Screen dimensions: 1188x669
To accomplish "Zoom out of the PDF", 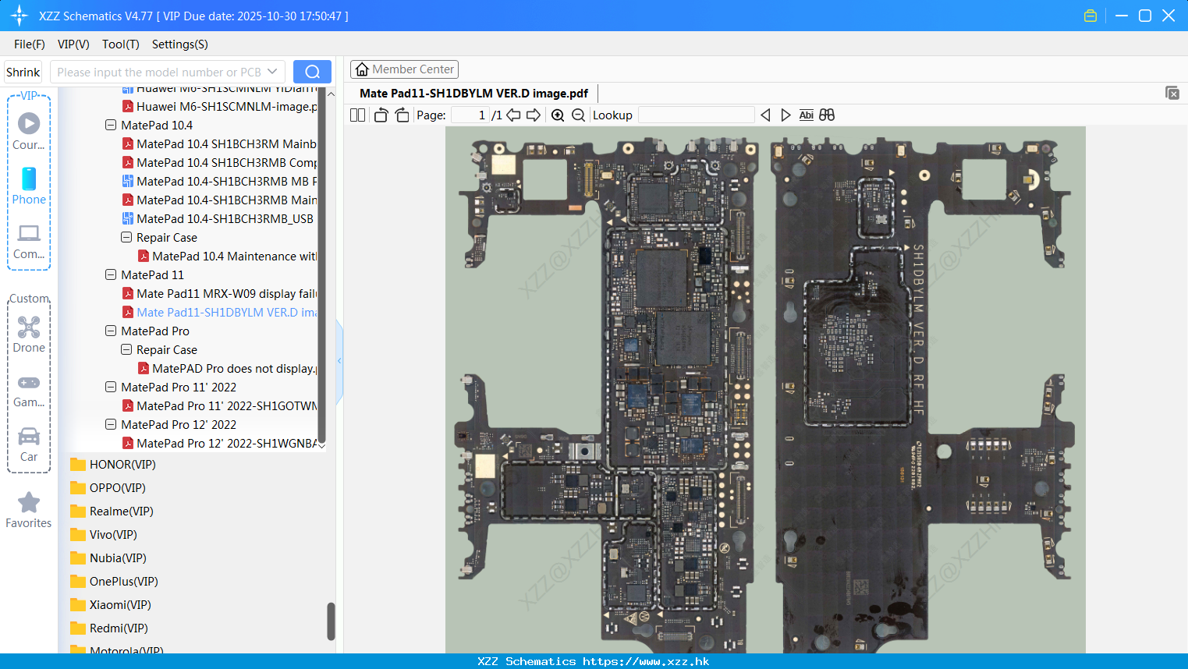I will (x=578, y=115).
